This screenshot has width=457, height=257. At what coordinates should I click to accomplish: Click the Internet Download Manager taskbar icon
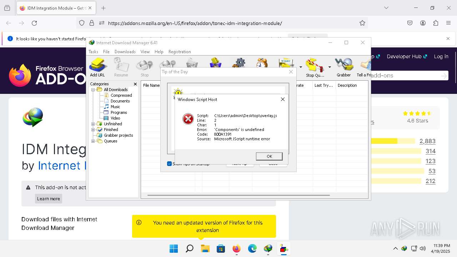(268, 249)
